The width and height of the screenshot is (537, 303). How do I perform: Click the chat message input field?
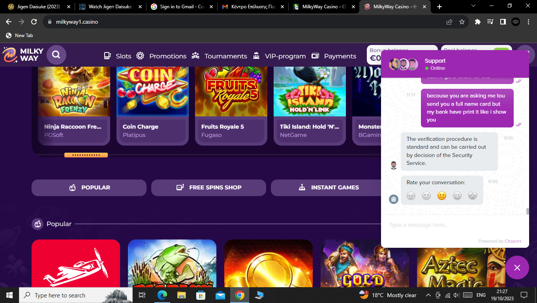click(455, 225)
